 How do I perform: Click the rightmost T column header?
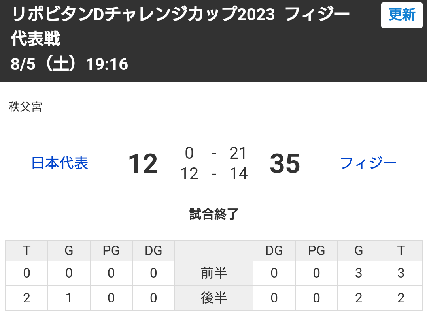coord(401,251)
